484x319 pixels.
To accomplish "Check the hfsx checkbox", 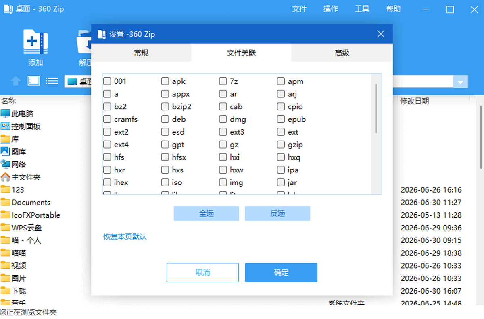I will point(165,157).
